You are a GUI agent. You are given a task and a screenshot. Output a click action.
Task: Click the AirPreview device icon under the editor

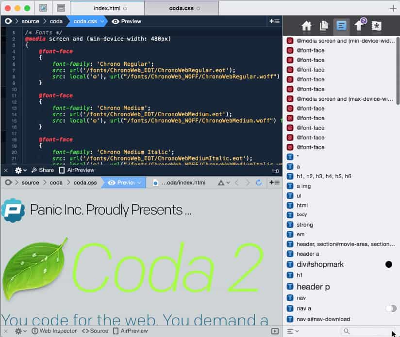tap(62, 170)
